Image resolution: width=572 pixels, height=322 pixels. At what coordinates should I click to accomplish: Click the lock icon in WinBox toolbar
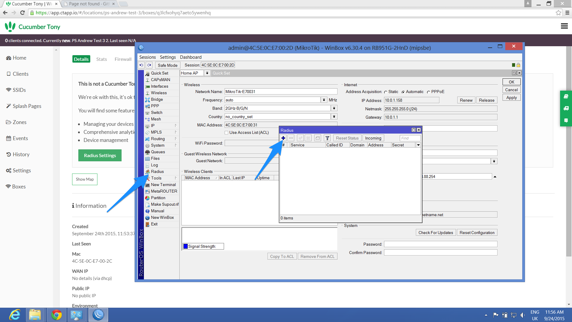[518, 65]
